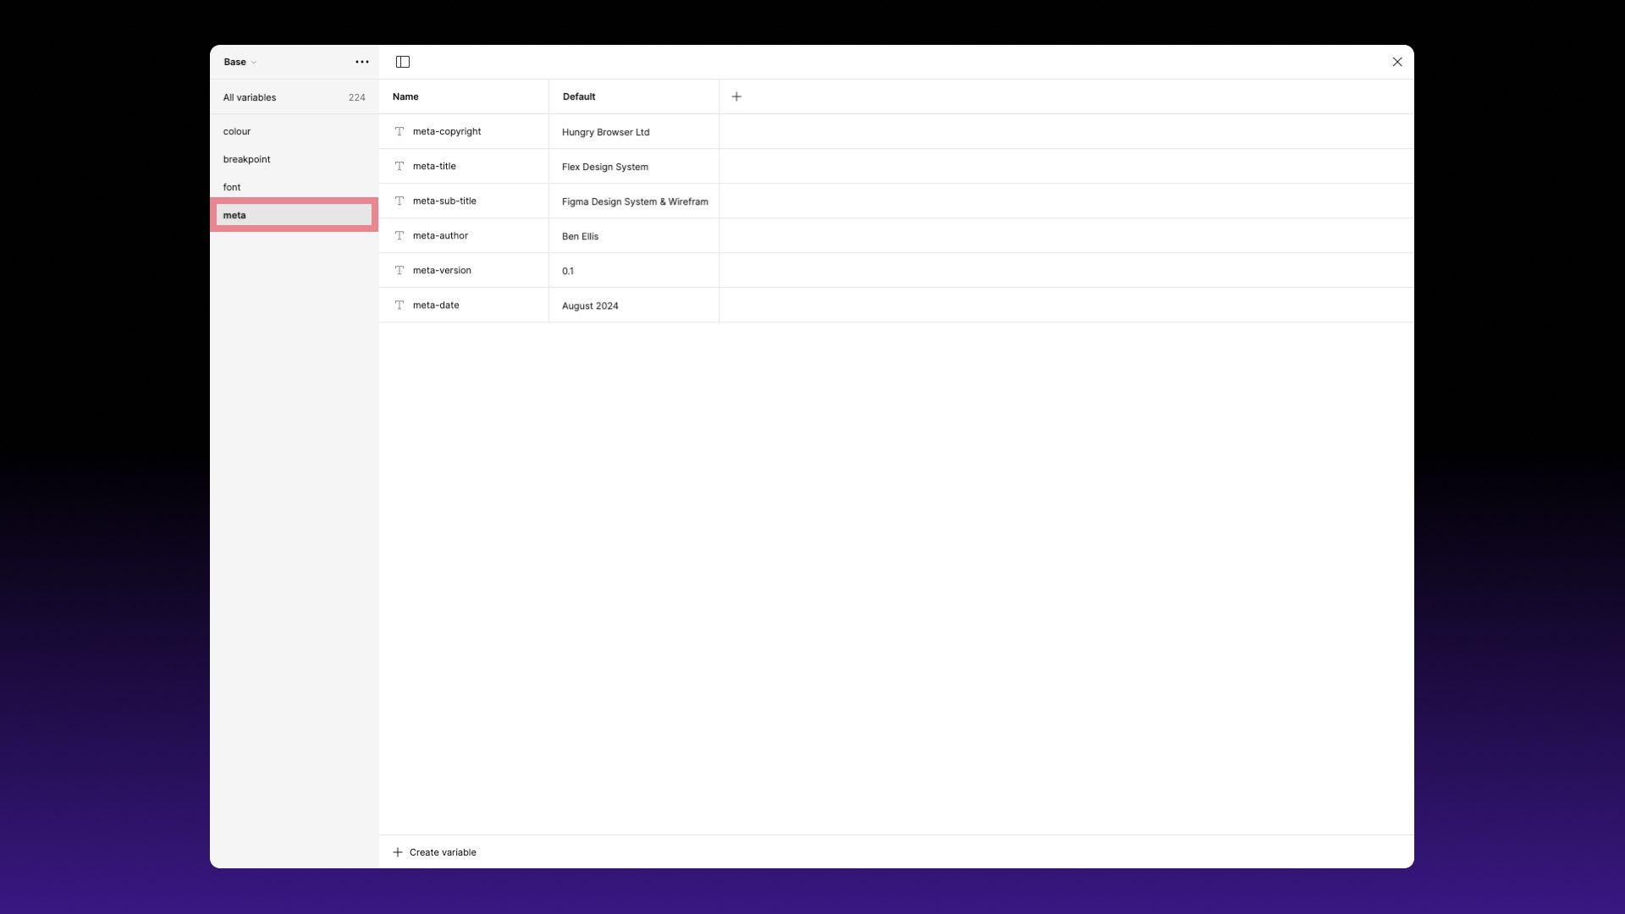Click the text type icon beside meta-date
This screenshot has height=914, width=1625.
[399, 305]
